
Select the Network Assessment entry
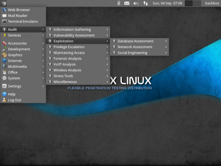point(139,47)
